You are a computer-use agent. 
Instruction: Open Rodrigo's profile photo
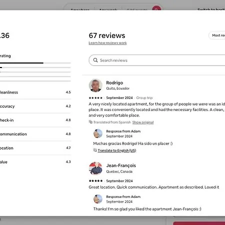pos(95,85)
